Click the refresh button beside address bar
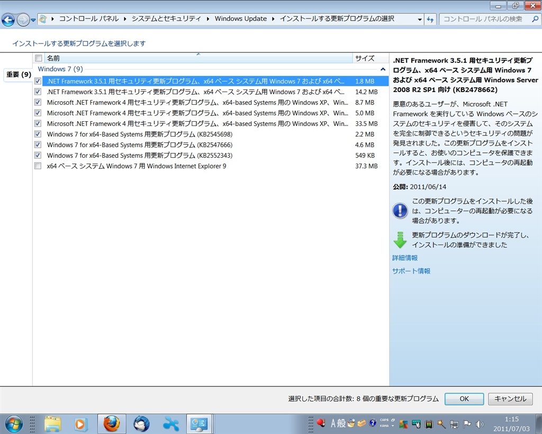 coord(430,20)
